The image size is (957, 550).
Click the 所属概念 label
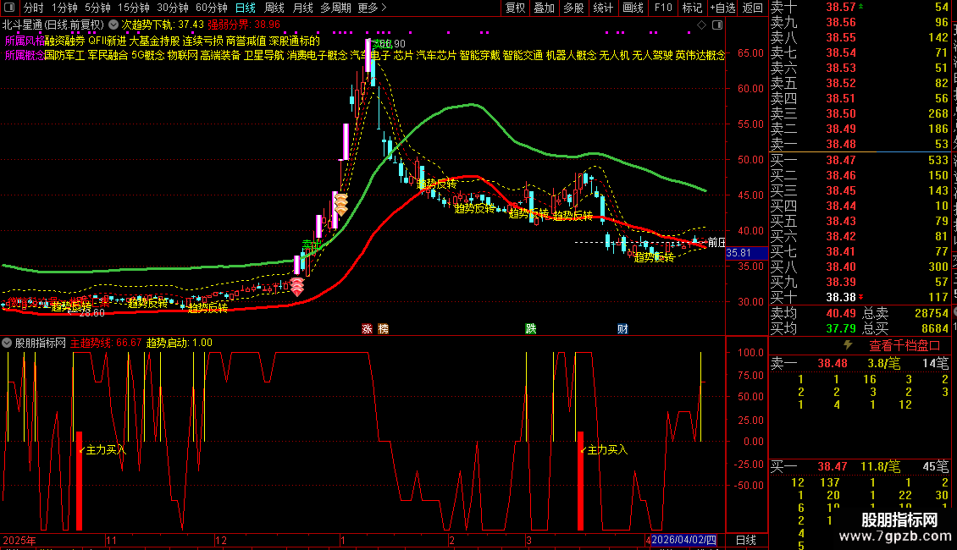(24, 56)
